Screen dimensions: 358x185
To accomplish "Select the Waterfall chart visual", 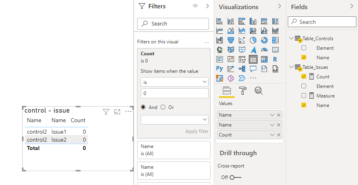I will [219, 40].
